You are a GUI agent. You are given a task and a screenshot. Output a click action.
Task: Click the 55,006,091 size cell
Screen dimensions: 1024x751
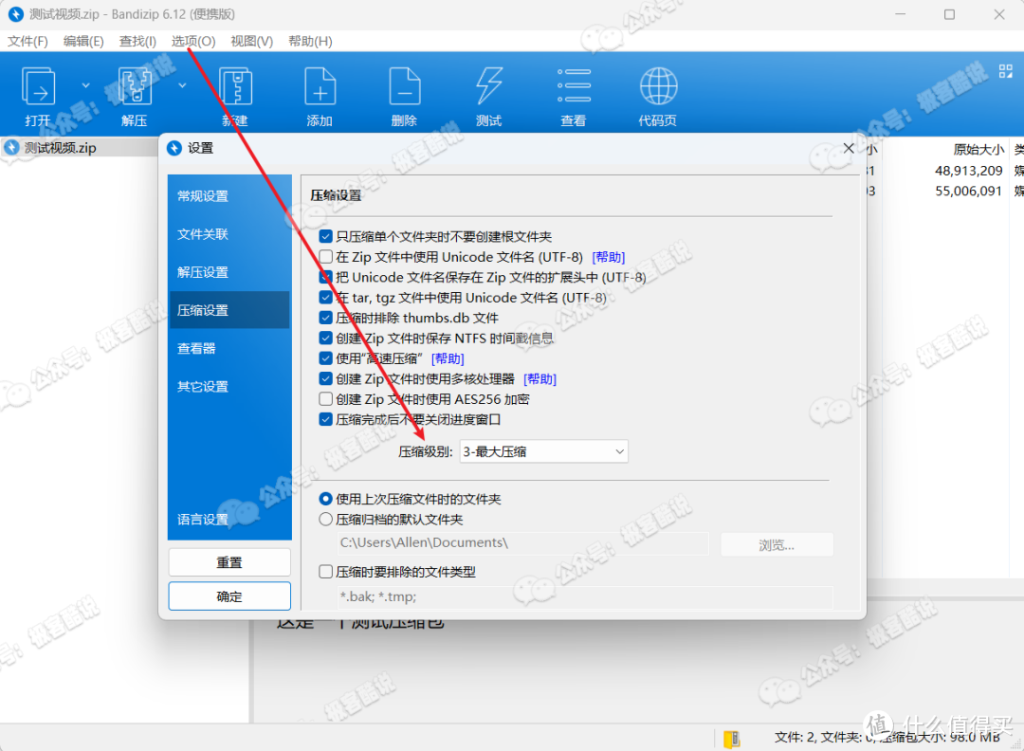[x=968, y=191]
